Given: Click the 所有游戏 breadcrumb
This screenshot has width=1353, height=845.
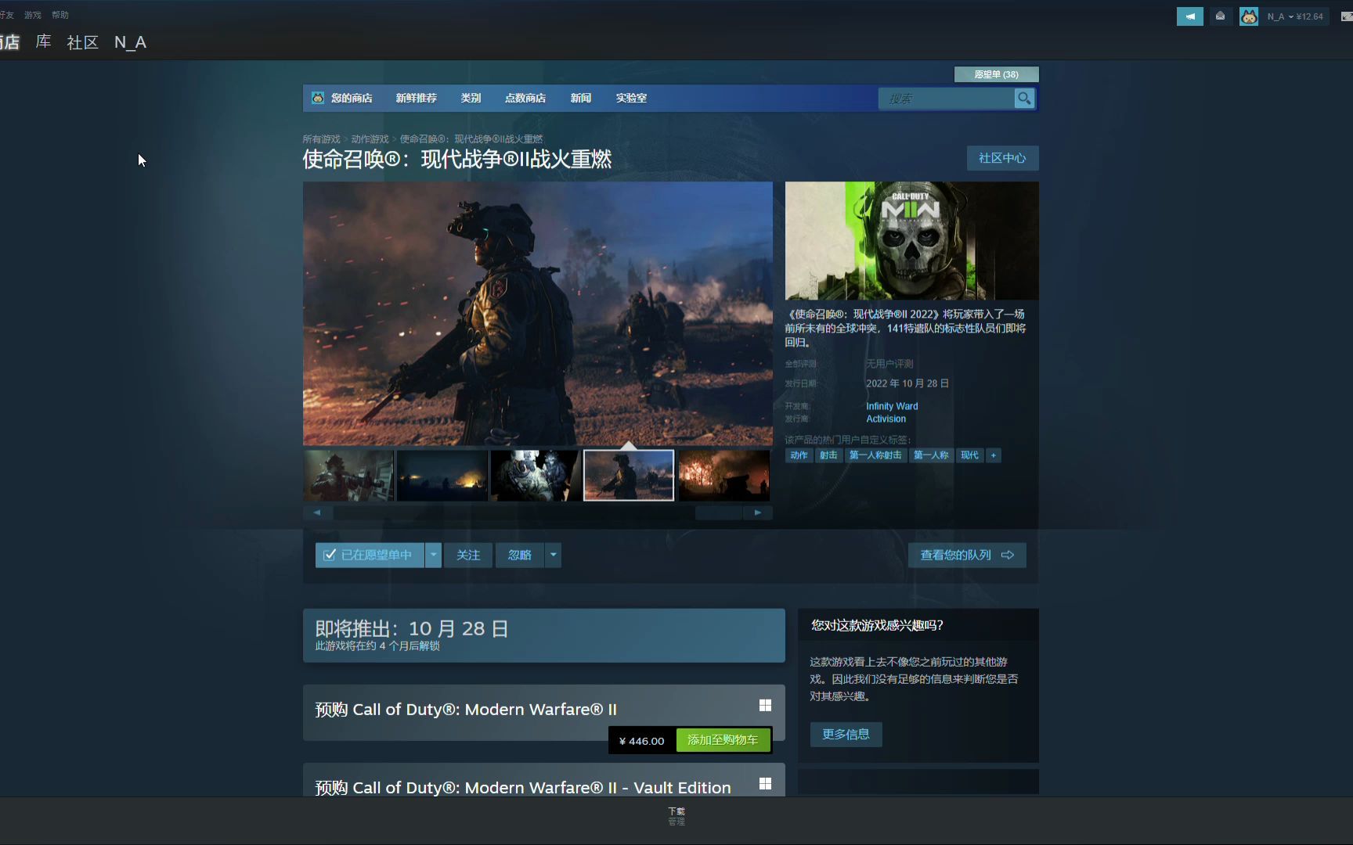Looking at the screenshot, I should [321, 139].
